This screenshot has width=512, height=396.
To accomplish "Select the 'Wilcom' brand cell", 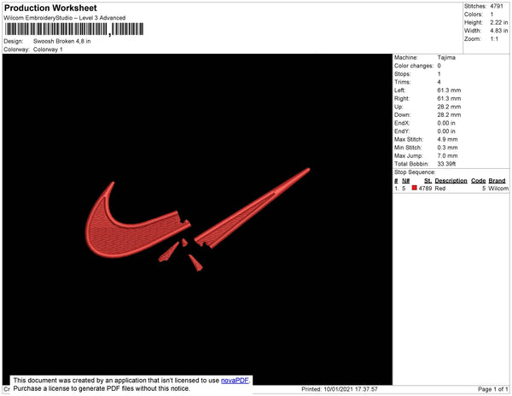I will click(x=498, y=189).
